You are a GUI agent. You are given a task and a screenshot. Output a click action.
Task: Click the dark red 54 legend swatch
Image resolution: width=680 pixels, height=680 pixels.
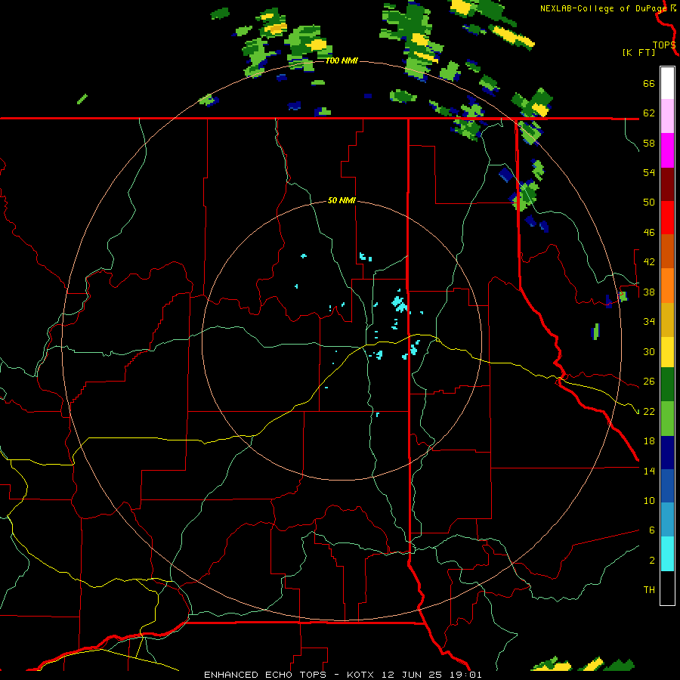click(x=667, y=184)
